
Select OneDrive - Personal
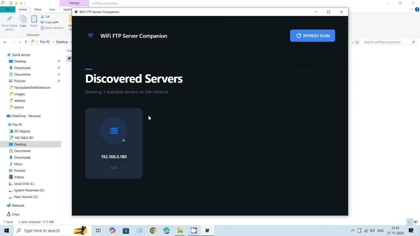coord(26,116)
